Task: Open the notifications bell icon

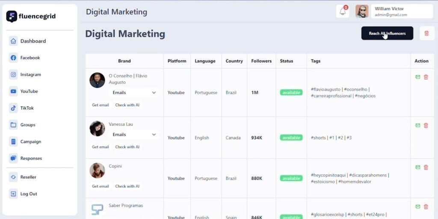Action: click(x=343, y=12)
